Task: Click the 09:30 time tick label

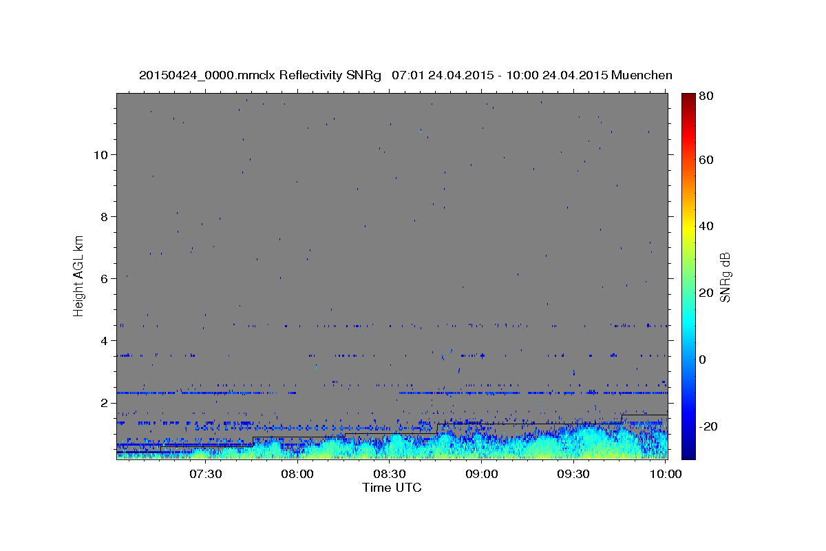Action: click(x=573, y=474)
